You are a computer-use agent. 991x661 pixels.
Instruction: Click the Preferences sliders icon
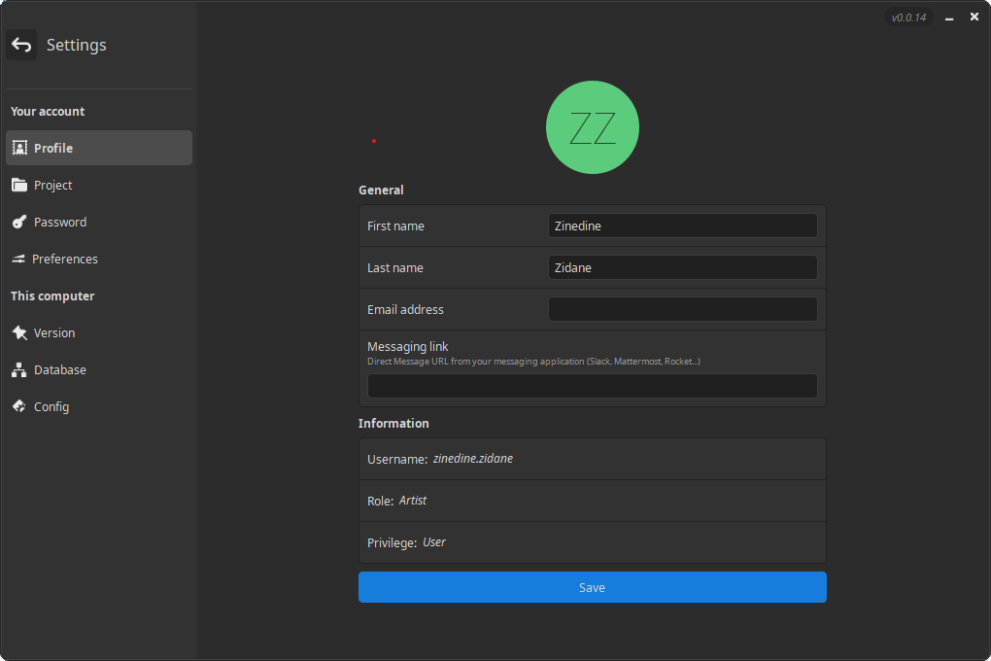[x=18, y=260]
